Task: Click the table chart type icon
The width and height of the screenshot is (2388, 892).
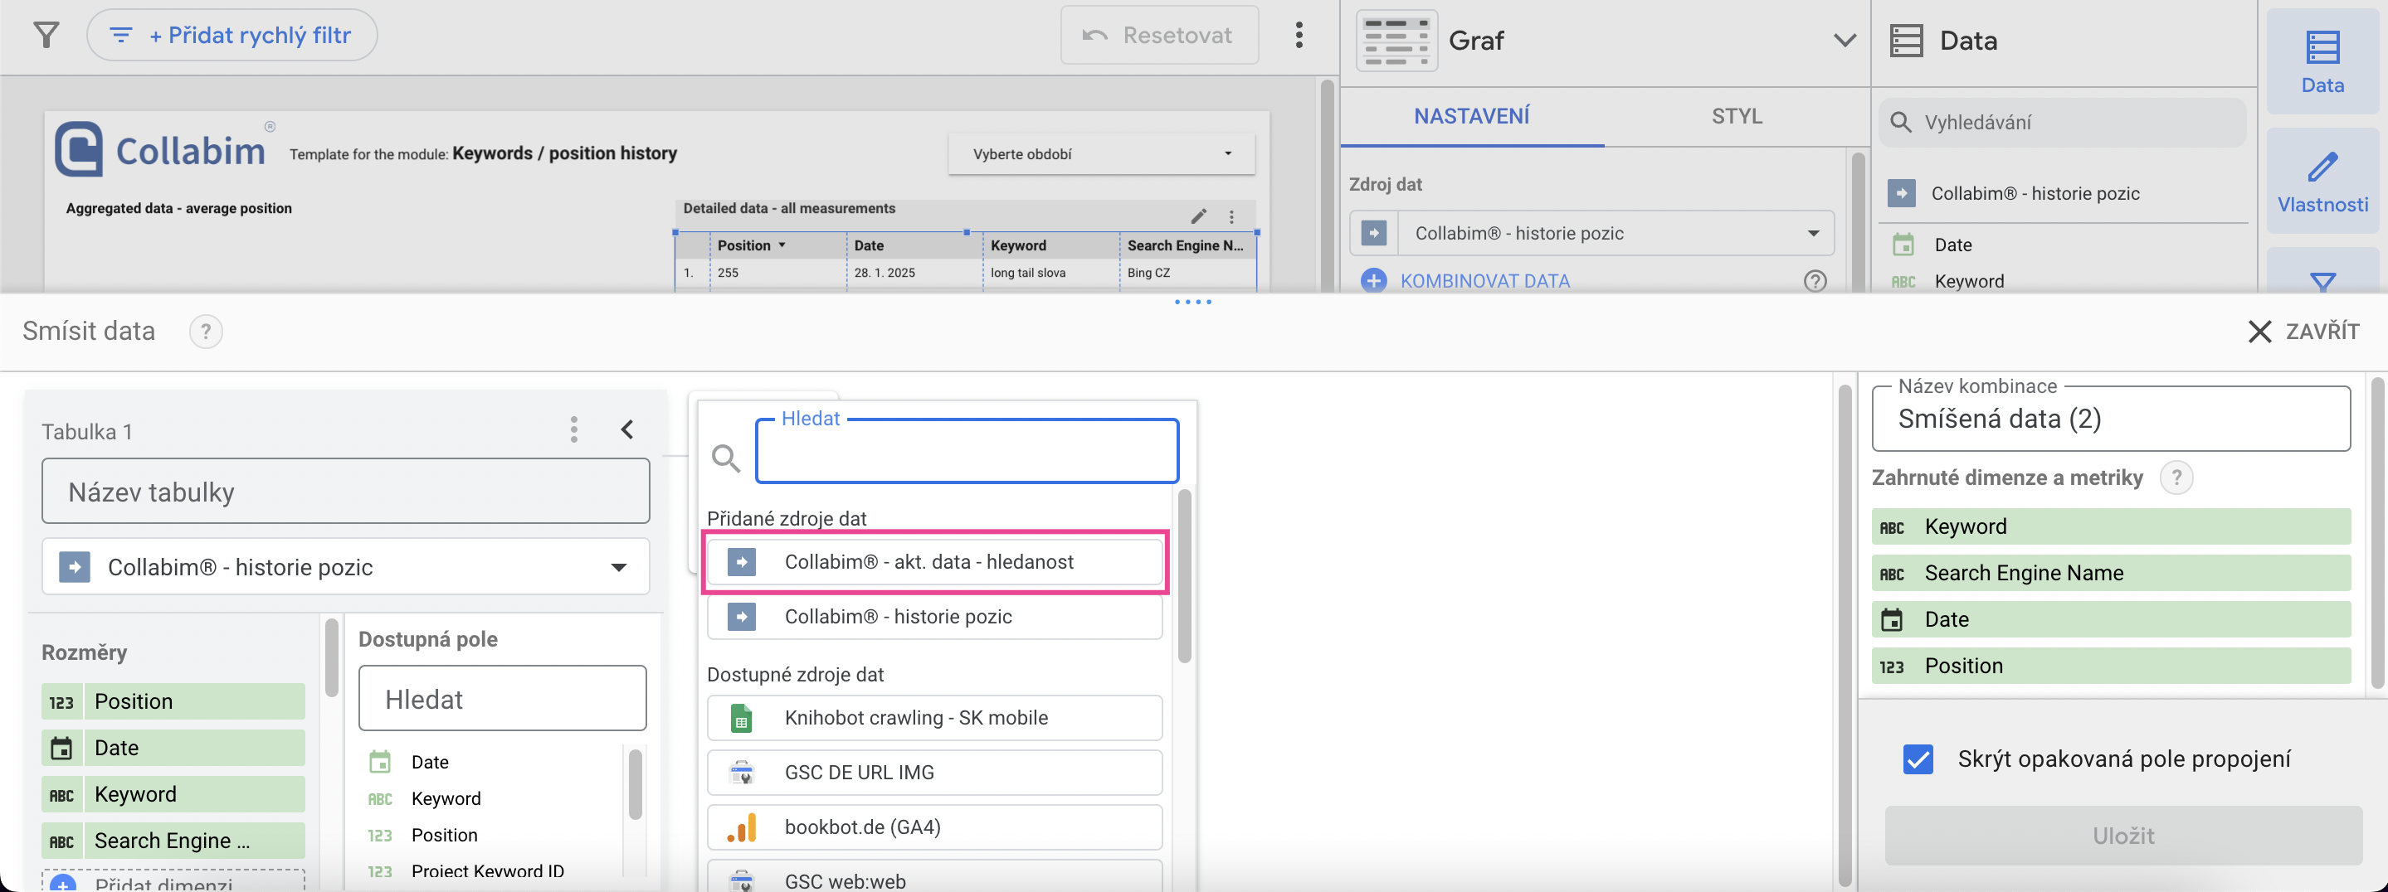Action: [1396, 41]
